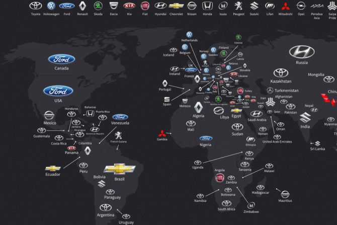The width and height of the screenshot is (337, 225).
Task: Click the 'Mongolia' country label
Action: [316, 74]
